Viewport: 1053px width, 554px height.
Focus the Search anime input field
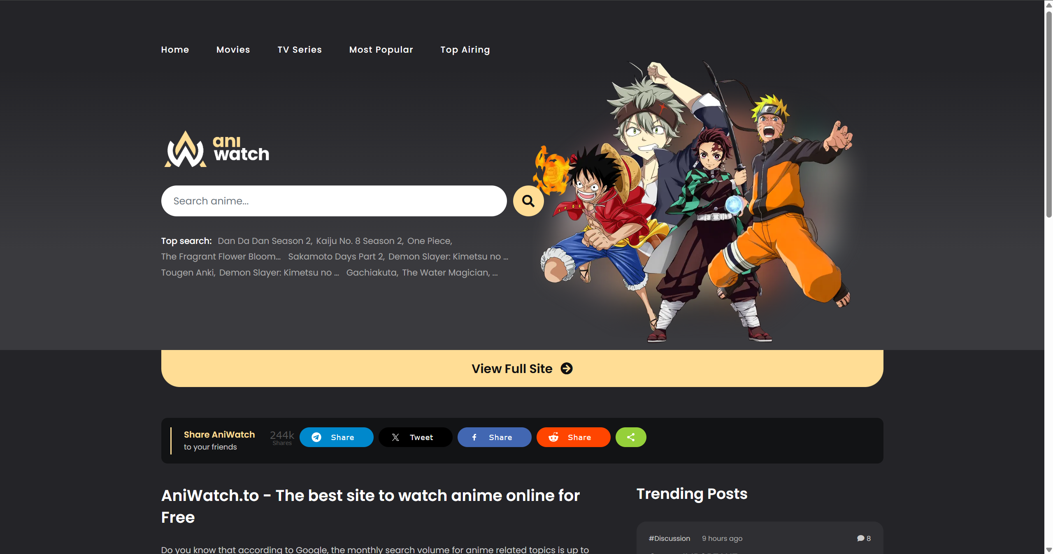[334, 201]
